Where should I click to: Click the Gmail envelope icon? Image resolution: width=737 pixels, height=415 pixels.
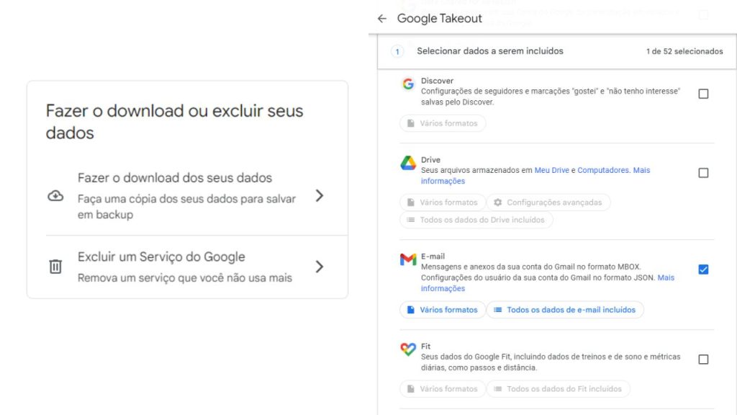pyautogui.click(x=408, y=260)
